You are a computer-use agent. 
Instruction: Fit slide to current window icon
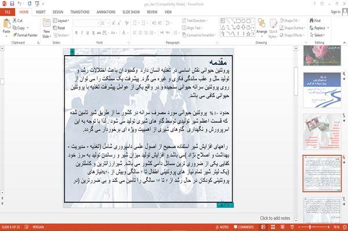[x=345, y=227]
